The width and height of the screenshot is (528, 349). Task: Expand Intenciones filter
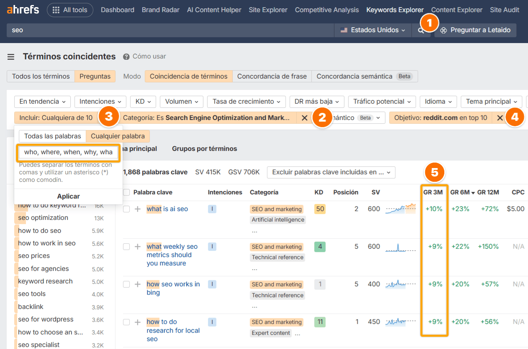coord(100,102)
